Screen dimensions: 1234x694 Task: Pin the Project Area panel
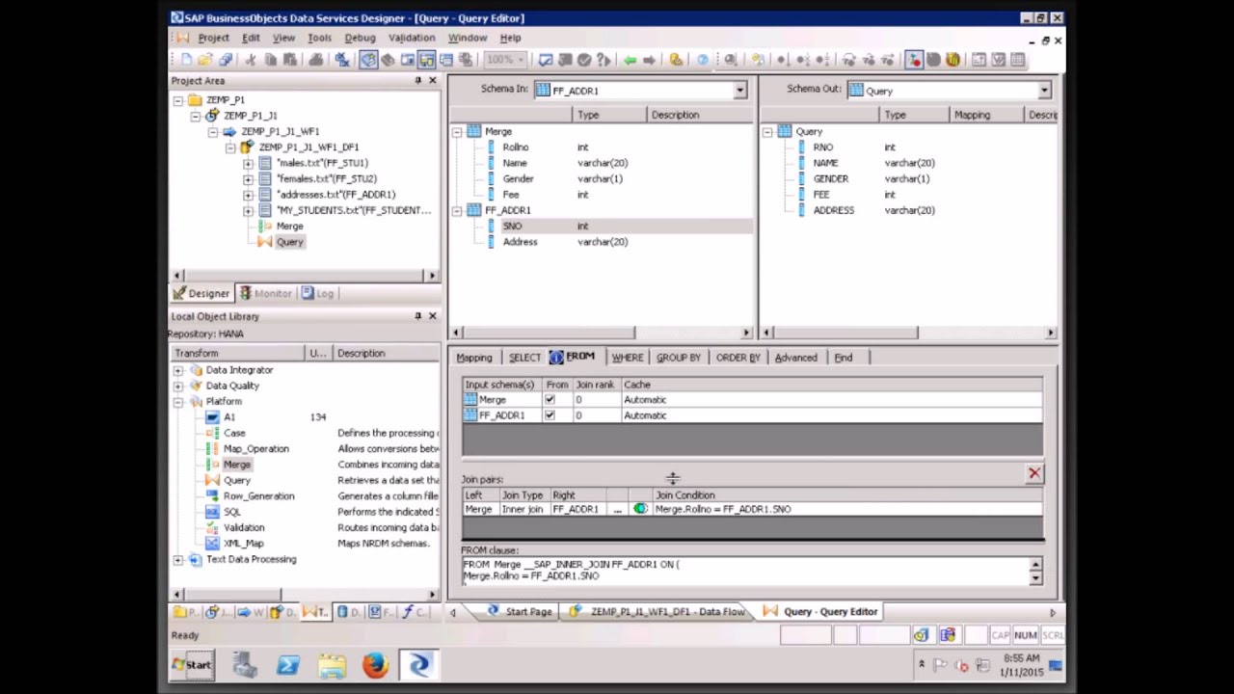(x=417, y=81)
